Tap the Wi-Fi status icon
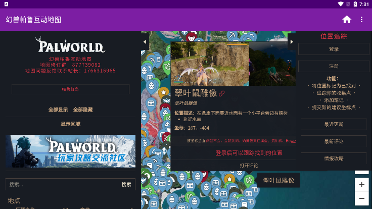The height and width of the screenshot is (209, 372). (341, 4)
